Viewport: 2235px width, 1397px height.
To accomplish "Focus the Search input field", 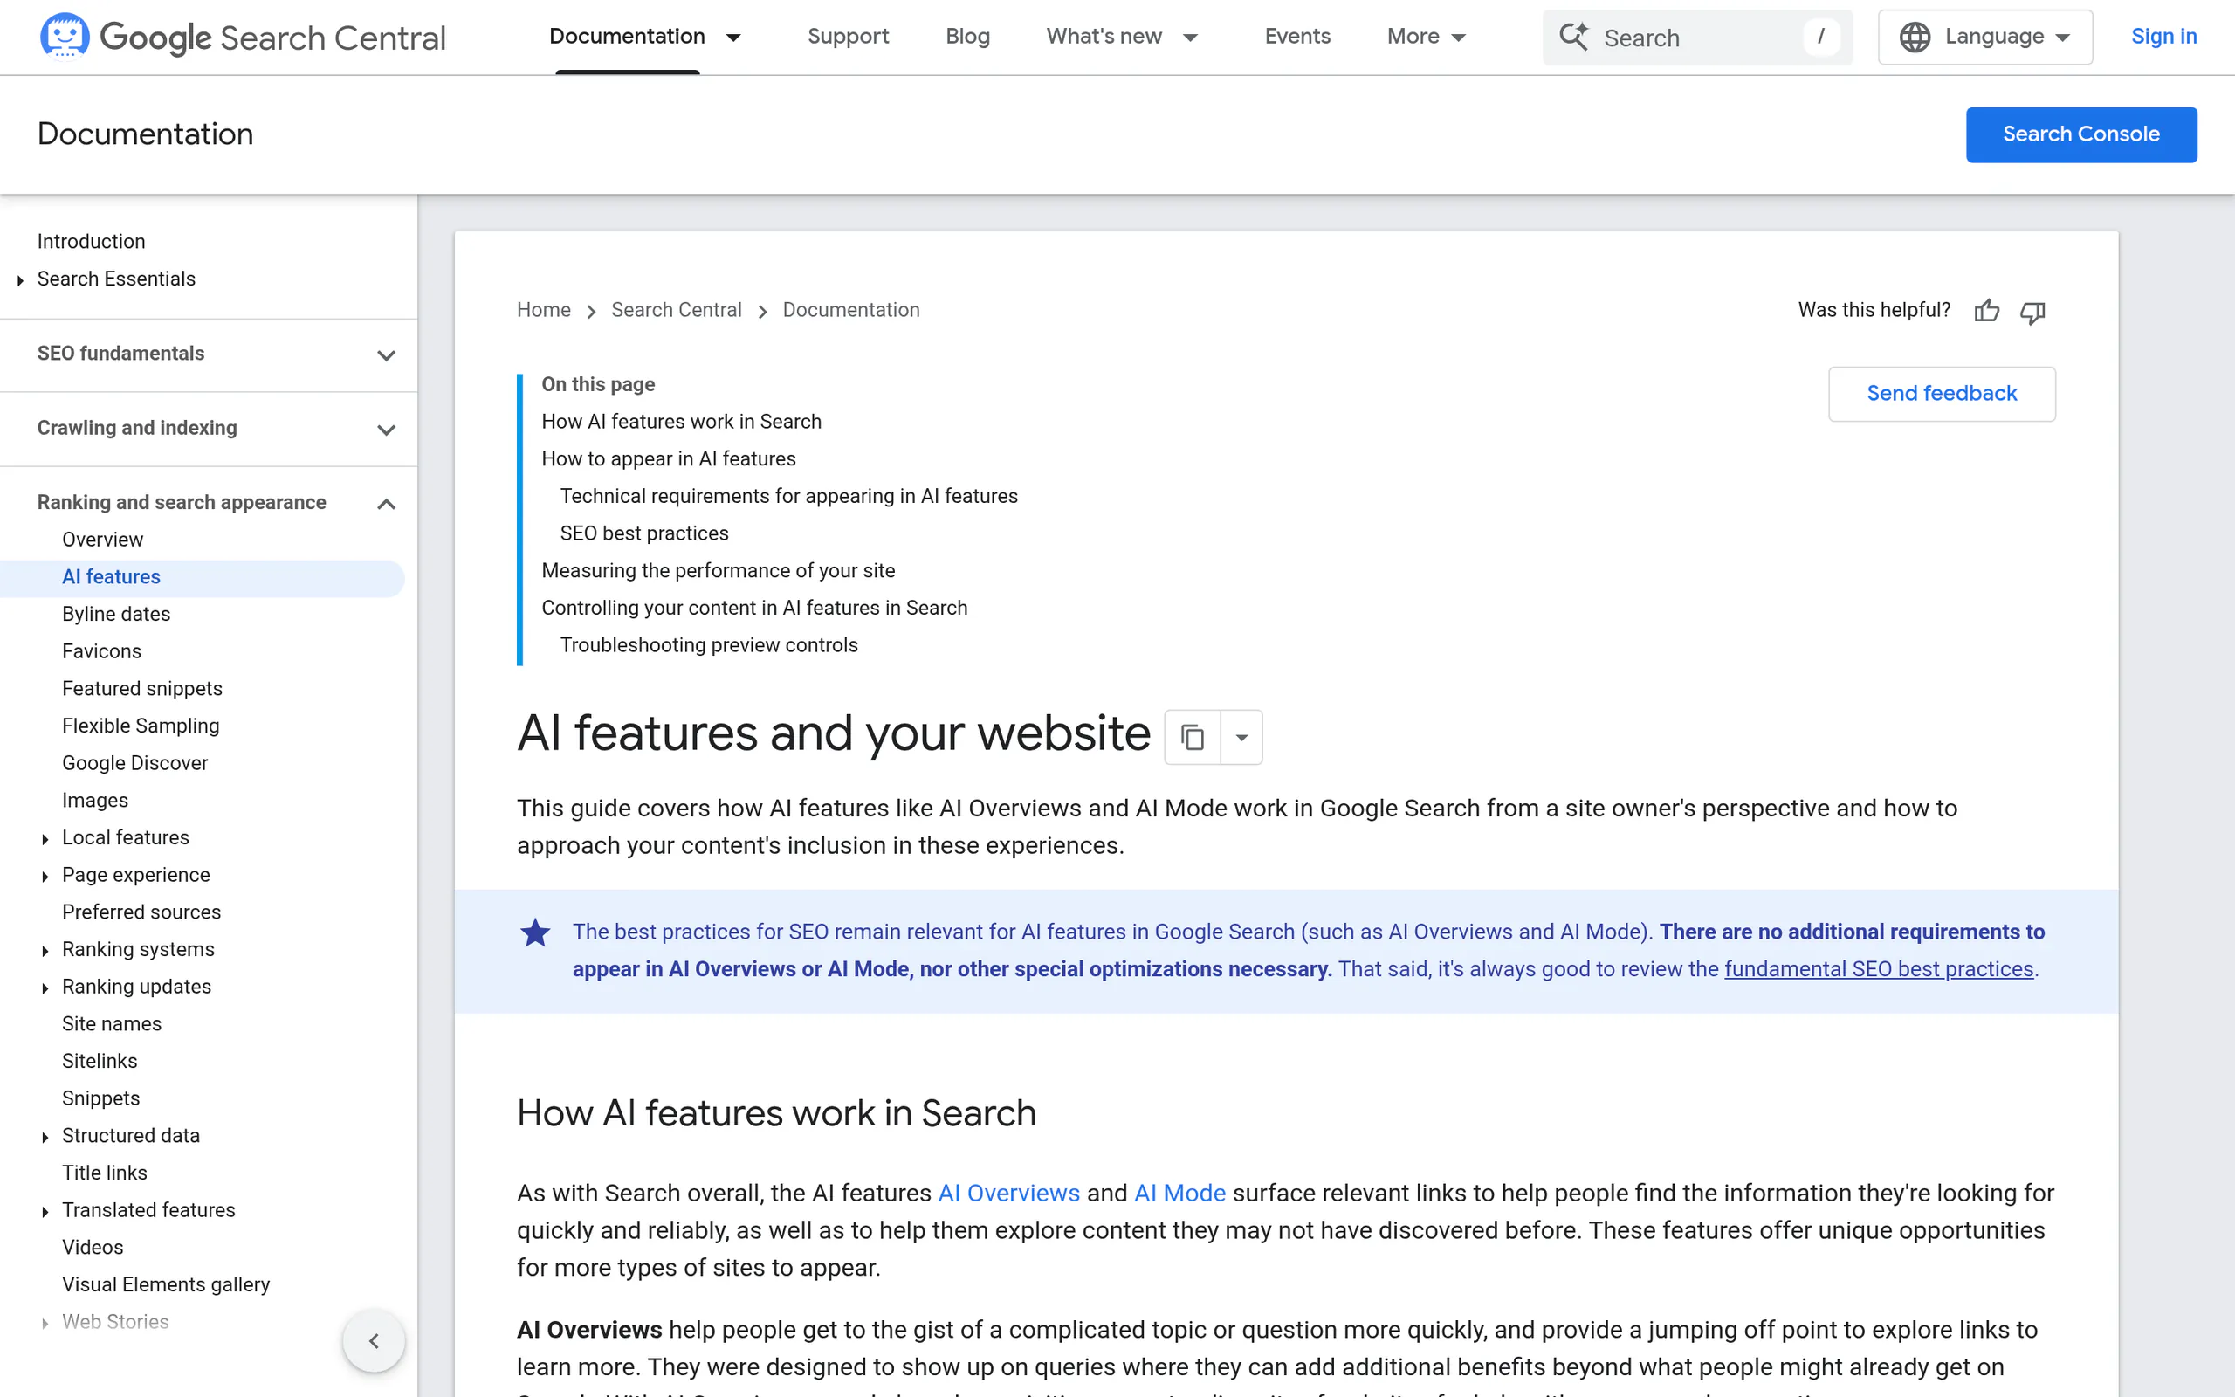I will [1697, 38].
